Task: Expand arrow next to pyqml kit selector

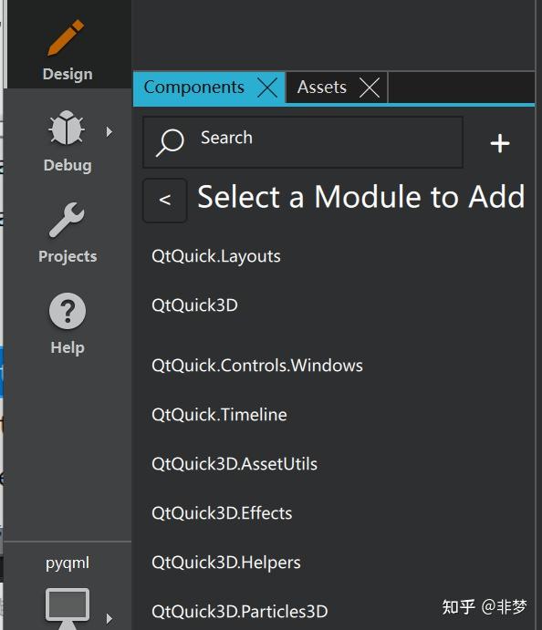Action: (109, 618)
